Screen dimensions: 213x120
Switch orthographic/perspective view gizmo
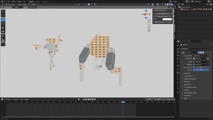pos(149,30)
